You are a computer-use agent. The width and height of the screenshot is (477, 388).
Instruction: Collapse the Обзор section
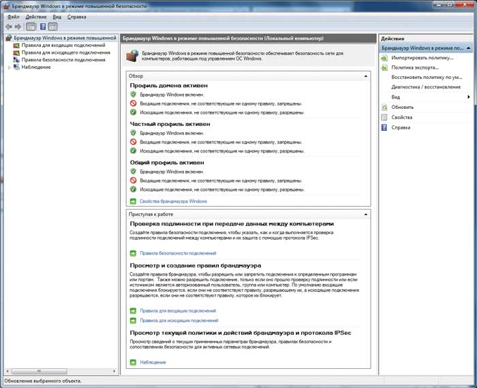(366, 76)
